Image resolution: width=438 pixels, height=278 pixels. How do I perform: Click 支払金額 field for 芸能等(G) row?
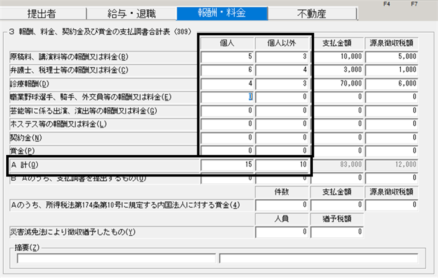tap(337, 111)
